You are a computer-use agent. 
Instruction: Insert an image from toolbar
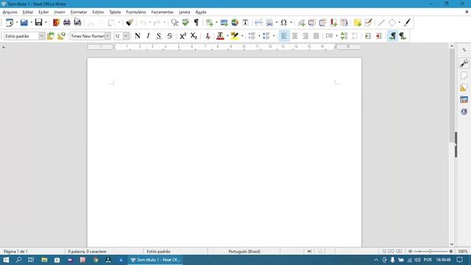click(224, 23)
